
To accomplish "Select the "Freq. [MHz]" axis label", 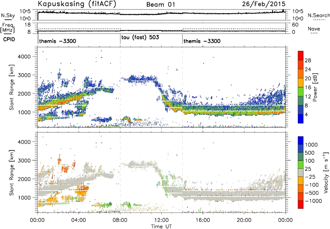I will [7, 28].
